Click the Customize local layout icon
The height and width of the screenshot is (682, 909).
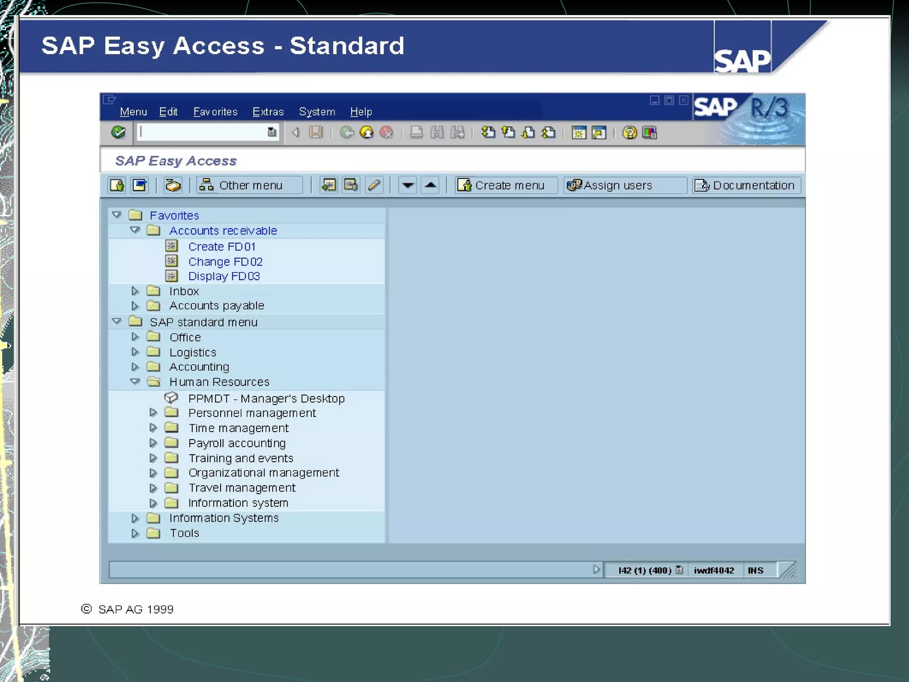click(649, 132)
